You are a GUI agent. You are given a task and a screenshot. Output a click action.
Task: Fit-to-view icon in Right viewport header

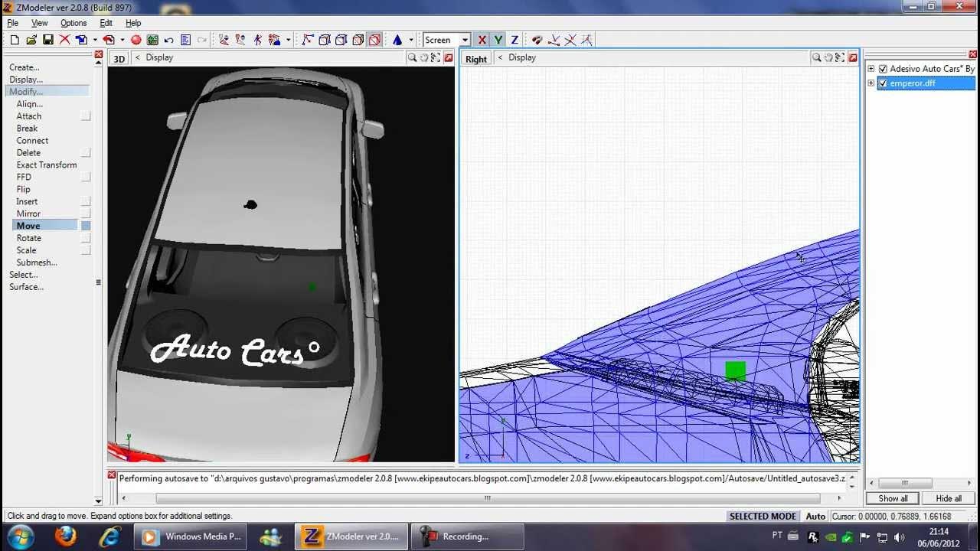click(841, 57)
